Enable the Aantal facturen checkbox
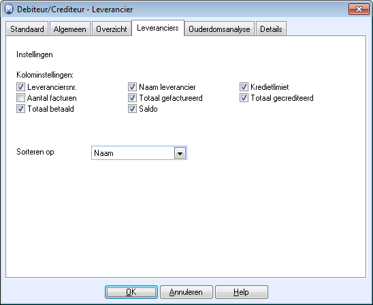Screen dimensions: 373x305 (x=20, y=98)
